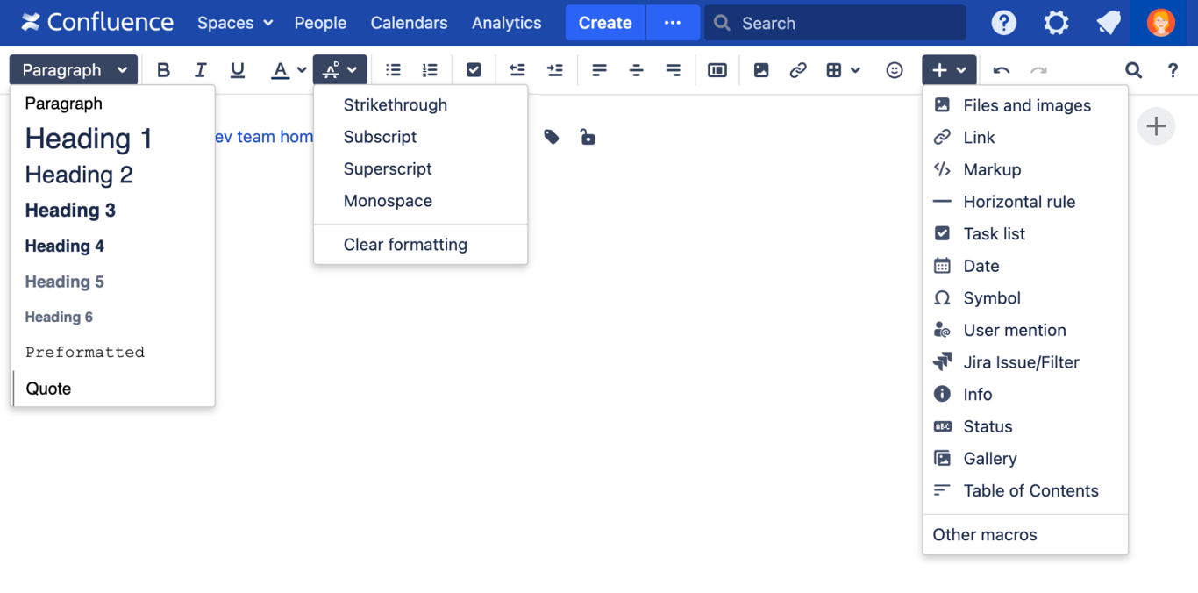1198x593 pixels.
Task: Insert a bulleted list
Action: coord(392,69)
